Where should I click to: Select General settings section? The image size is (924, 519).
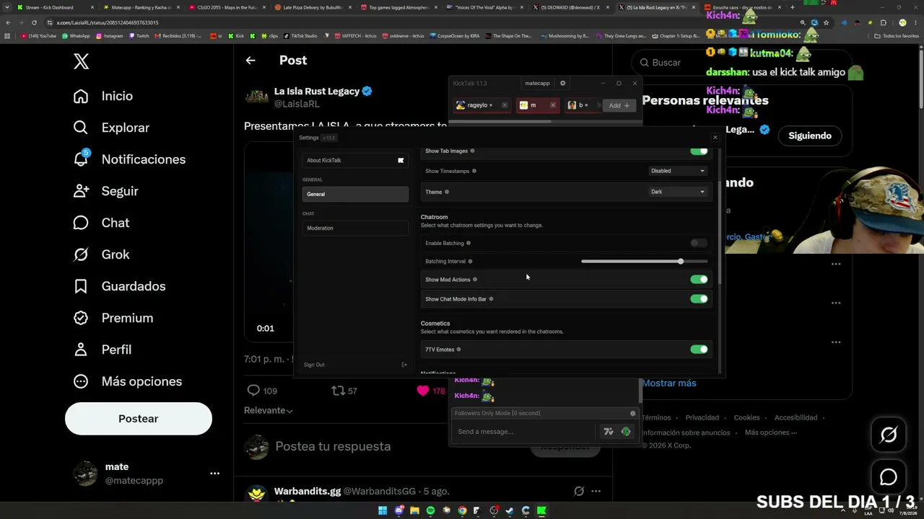click(x=355, y=194)
